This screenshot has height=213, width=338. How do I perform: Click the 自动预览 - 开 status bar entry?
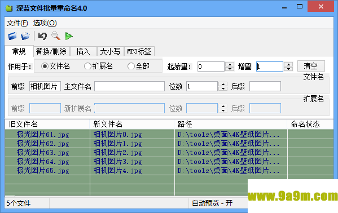(x=212, y=203)
